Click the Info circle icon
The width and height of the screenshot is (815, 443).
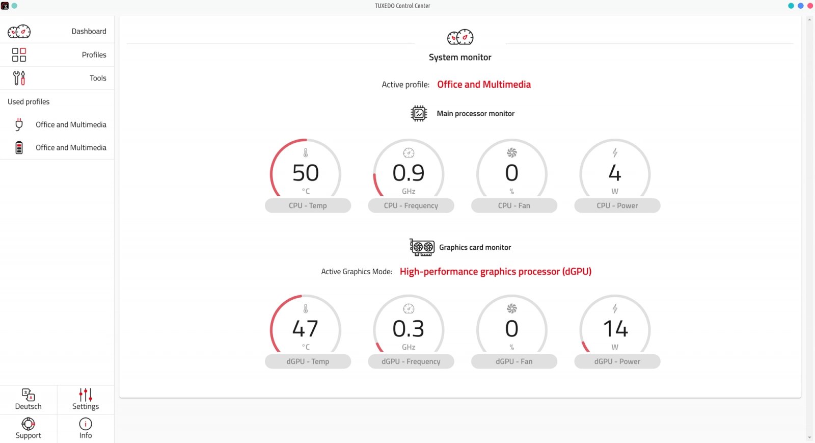coord(86,424)
